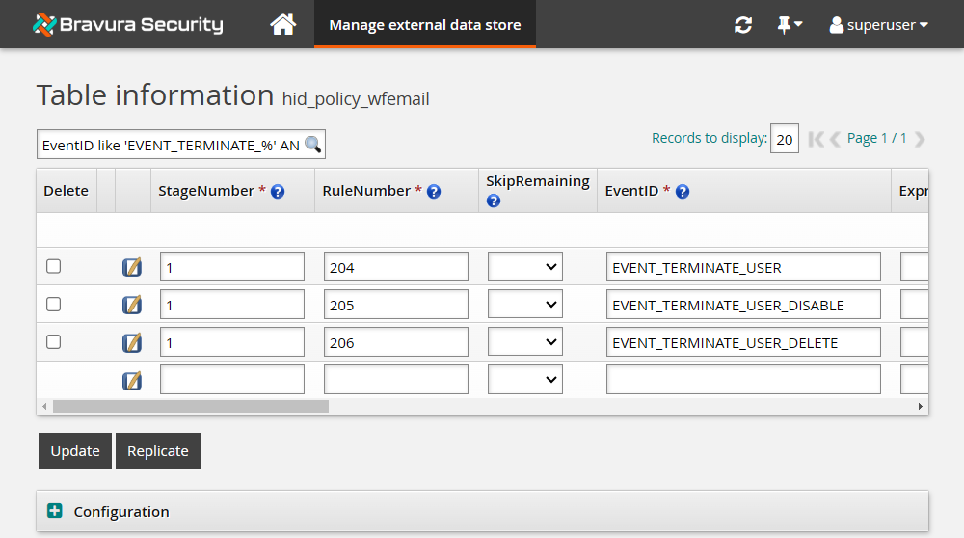Click the search magnifier icon
Image resolution: width=964 pixels, height=538 pixels.
coord(313,145)
